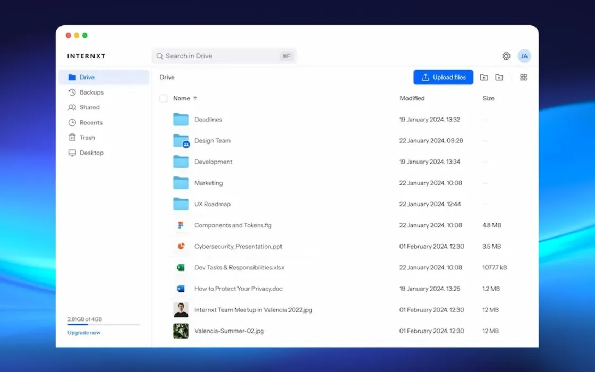Select the Valencia-Summer-02.jpg thumbnail
Viewport: 595px width, 372px height.
(x=181, y=331)
